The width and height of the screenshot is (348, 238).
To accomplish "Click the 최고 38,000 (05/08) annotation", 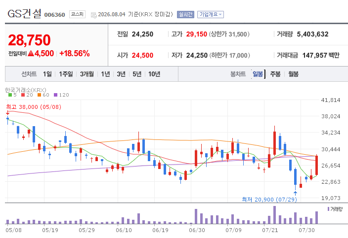I will tap(34, 107).
